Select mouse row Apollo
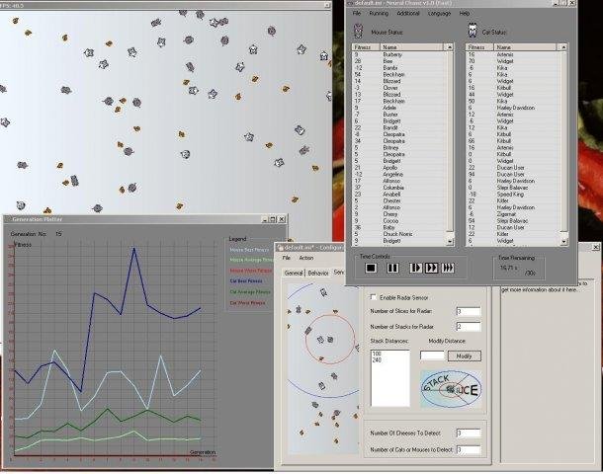 pyautogui.click(x=398, y=168)
